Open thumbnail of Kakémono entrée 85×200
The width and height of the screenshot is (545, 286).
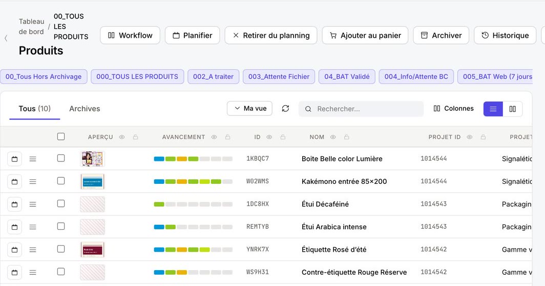[92, 181]
